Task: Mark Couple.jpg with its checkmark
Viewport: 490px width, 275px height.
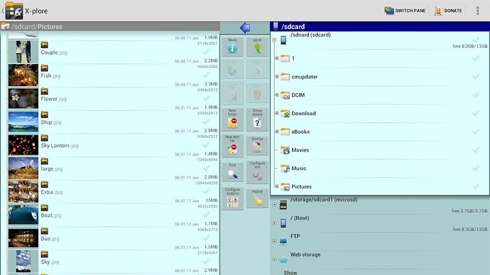Action: 206,51
